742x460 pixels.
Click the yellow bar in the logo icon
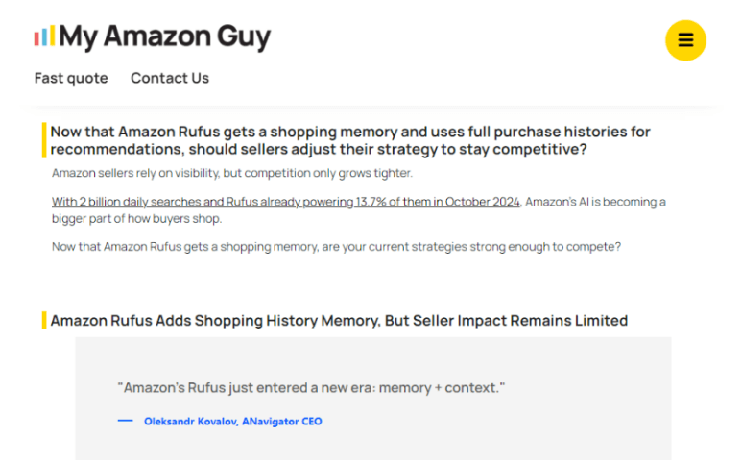53,35
